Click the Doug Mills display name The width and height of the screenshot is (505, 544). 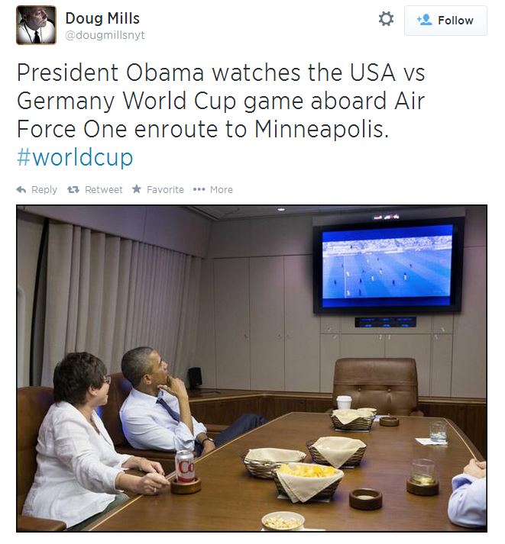(102, 18)
